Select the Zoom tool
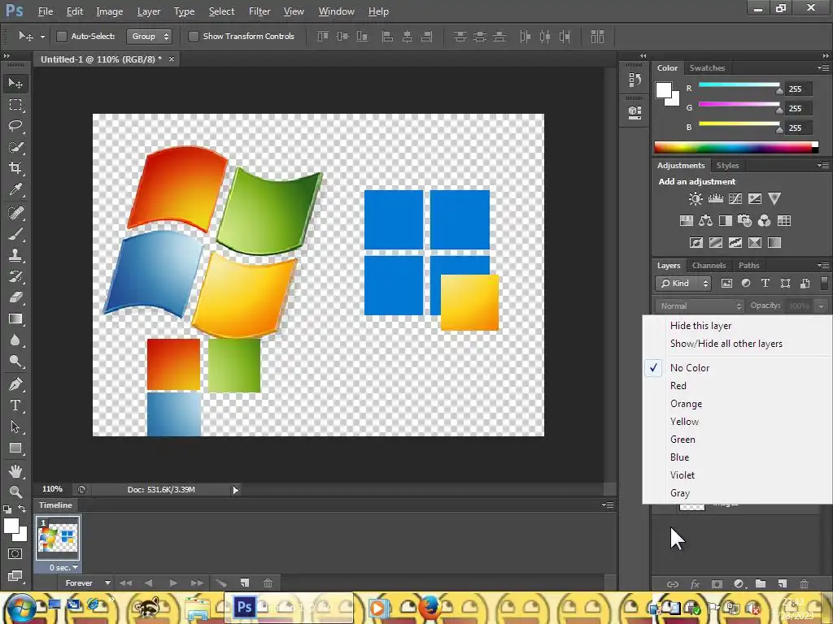This screenshot has height=624, width=833. click(x=15, y=492)
